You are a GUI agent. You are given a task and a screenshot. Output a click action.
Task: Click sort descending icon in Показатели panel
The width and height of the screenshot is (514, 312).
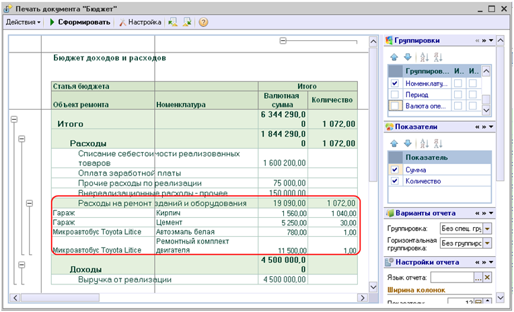[437, 143]
